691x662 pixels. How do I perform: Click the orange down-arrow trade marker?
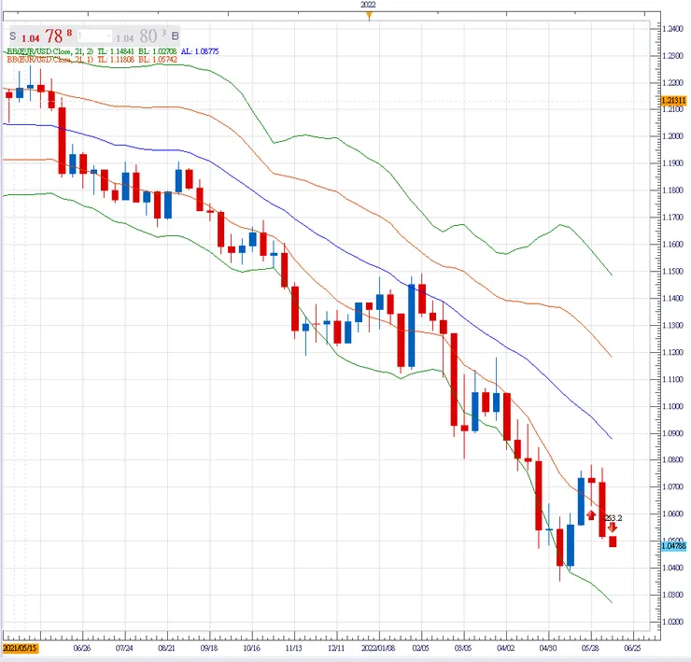[x=613, y=528]
